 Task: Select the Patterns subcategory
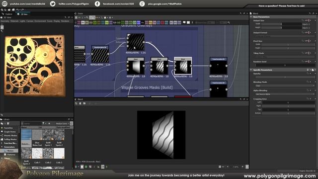11,155
